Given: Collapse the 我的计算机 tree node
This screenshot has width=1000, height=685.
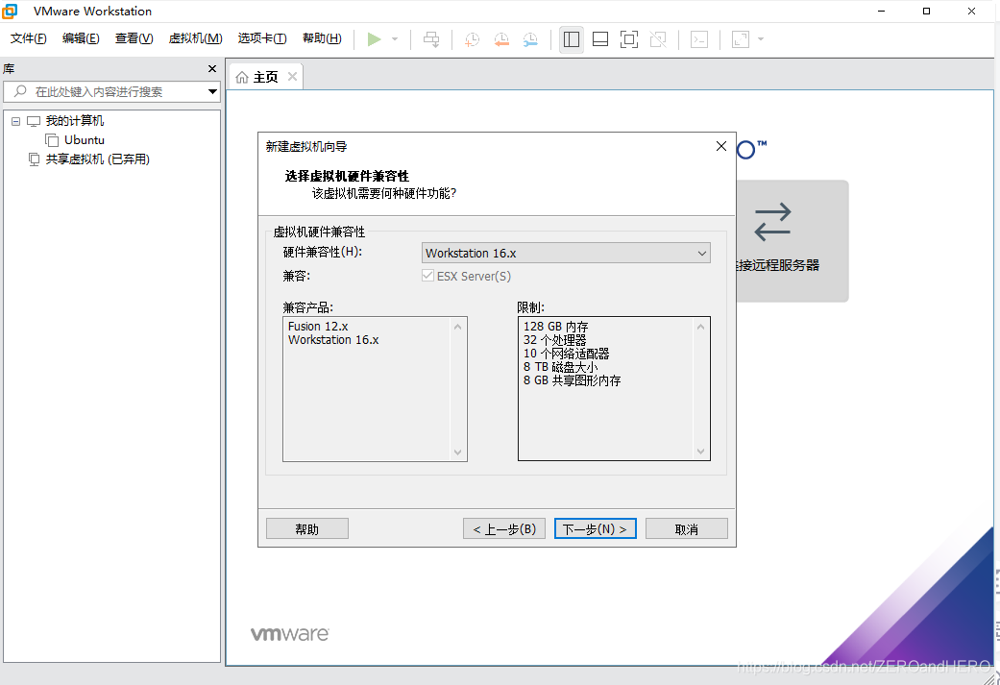Looking at the screenshot, I should click(16, 121).
